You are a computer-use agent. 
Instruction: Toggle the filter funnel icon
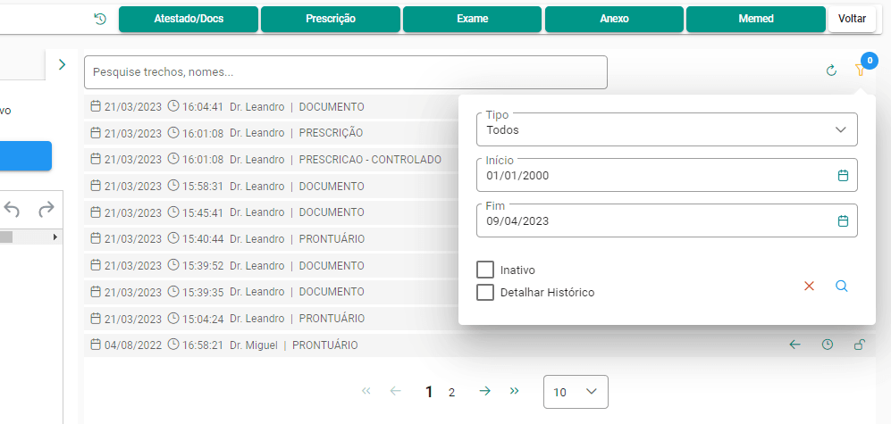[860, 71]
